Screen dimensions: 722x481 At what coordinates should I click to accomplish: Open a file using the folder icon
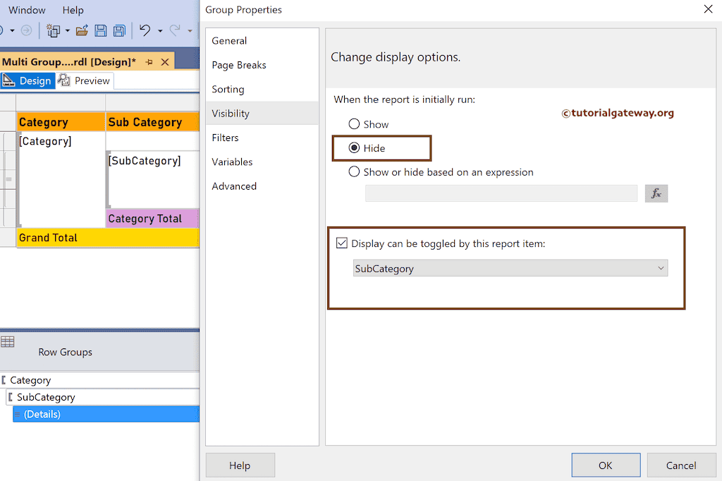coord(82,30)
